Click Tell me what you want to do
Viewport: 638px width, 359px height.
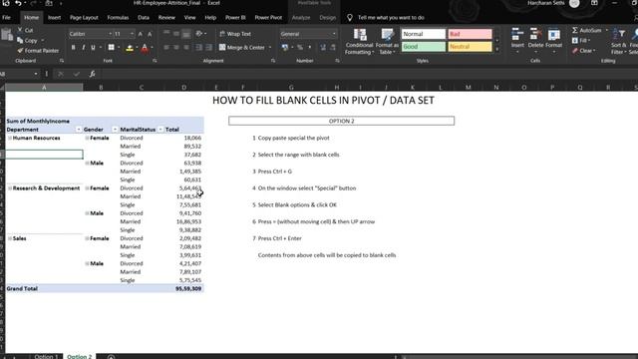(391, 18)
